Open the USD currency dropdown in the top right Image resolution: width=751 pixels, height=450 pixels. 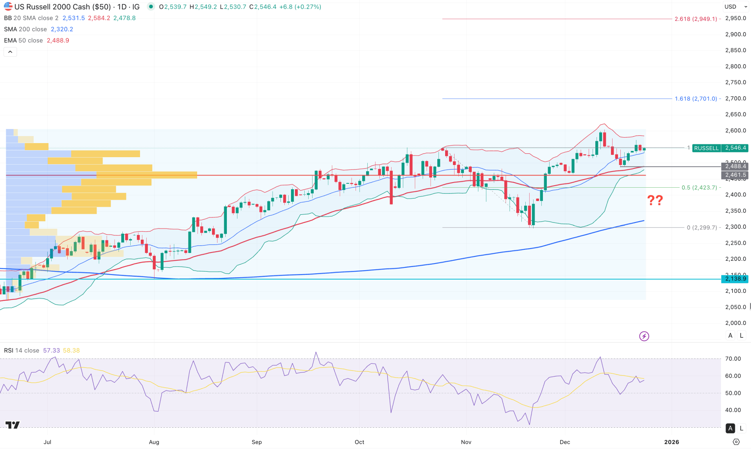point(735,7)
